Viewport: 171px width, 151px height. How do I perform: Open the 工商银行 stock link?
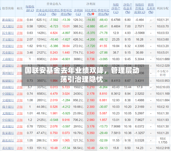point(8,59)
